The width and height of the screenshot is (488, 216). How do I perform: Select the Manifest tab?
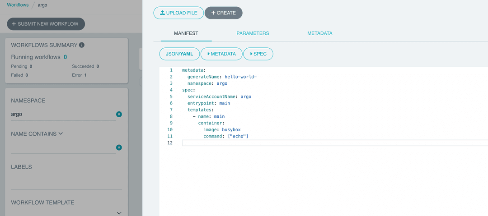pos(186,33)
